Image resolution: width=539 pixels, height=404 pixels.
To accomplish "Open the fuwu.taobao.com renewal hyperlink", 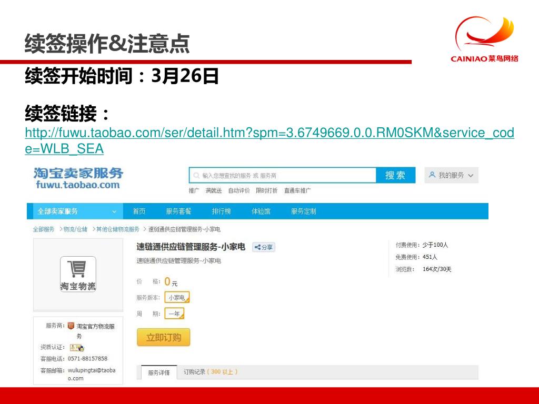I will tap(269, 140).
